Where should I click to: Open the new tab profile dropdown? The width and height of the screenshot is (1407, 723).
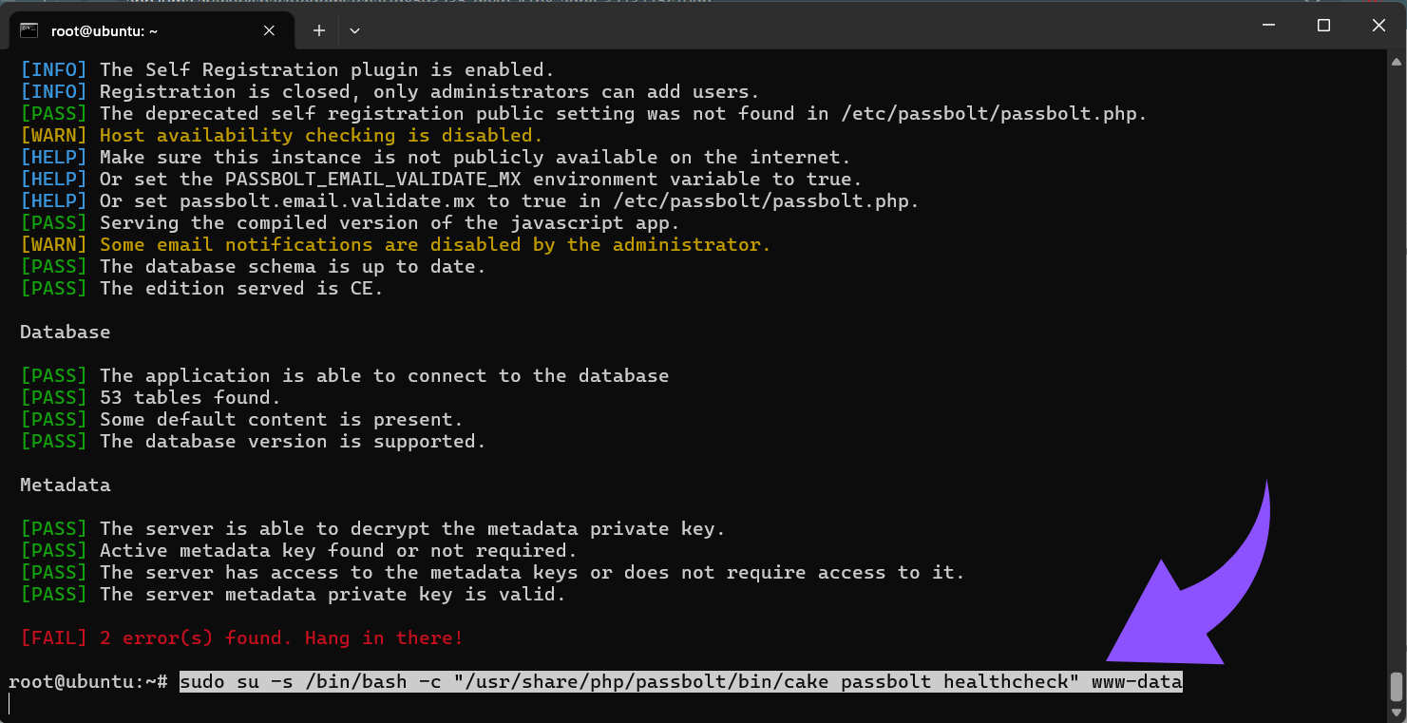(x=354, y=30)
